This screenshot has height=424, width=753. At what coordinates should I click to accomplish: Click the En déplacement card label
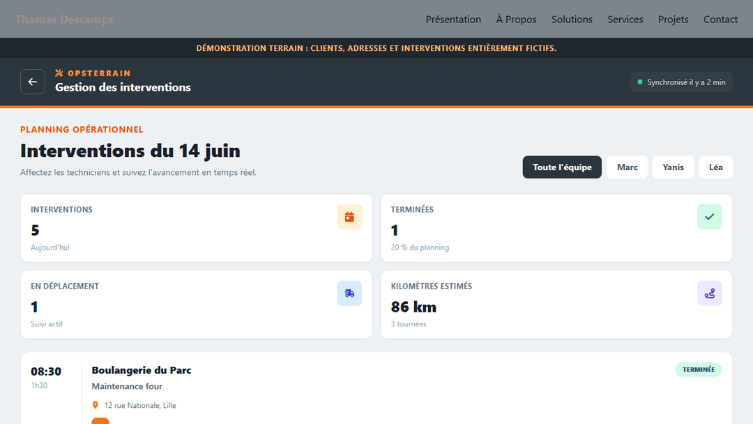click(65, 286)
